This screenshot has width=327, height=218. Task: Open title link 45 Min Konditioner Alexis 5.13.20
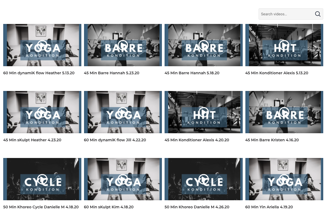click(x=277, y=73)
